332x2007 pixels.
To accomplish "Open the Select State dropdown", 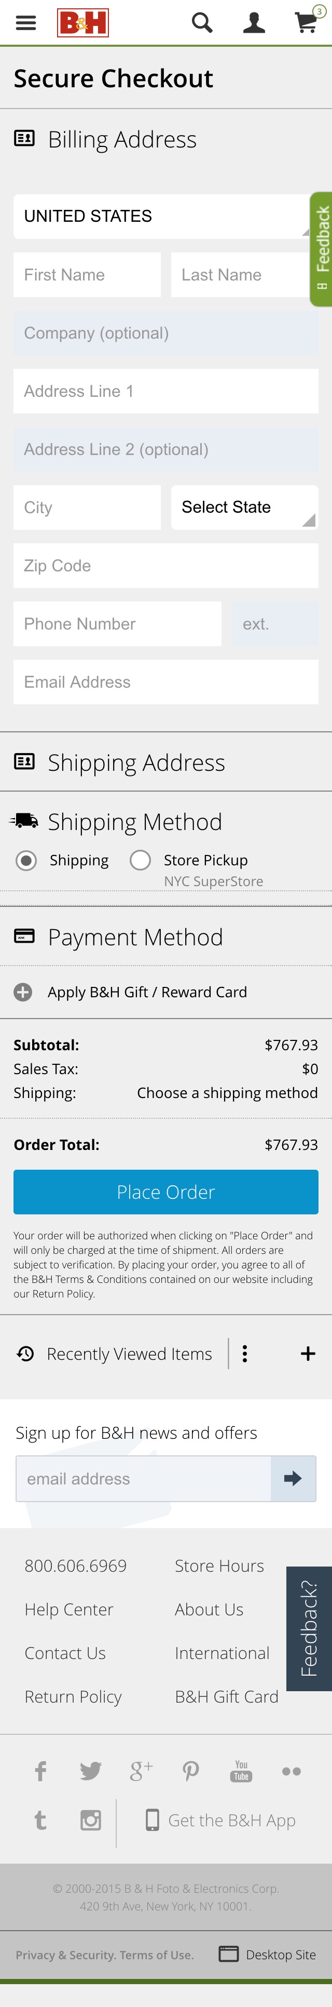I will [244, 507].
